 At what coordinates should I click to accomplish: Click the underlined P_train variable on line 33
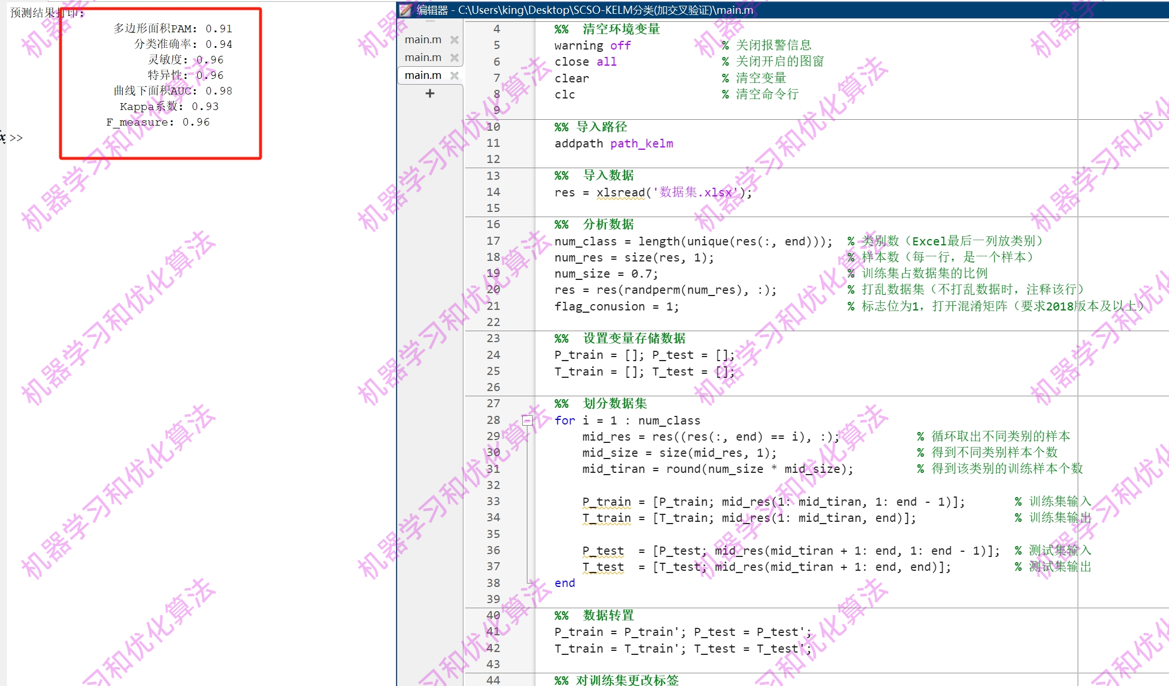click(x=606, y=502)
